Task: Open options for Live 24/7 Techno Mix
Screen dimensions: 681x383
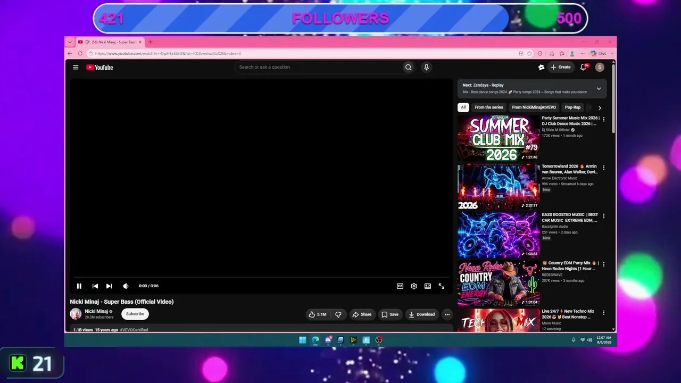Action: pos(603,313)
